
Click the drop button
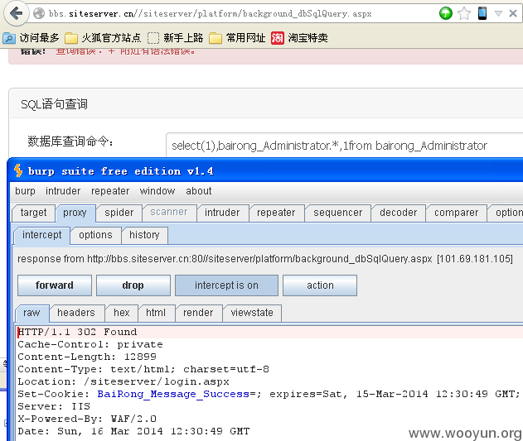tap(133, 285)
